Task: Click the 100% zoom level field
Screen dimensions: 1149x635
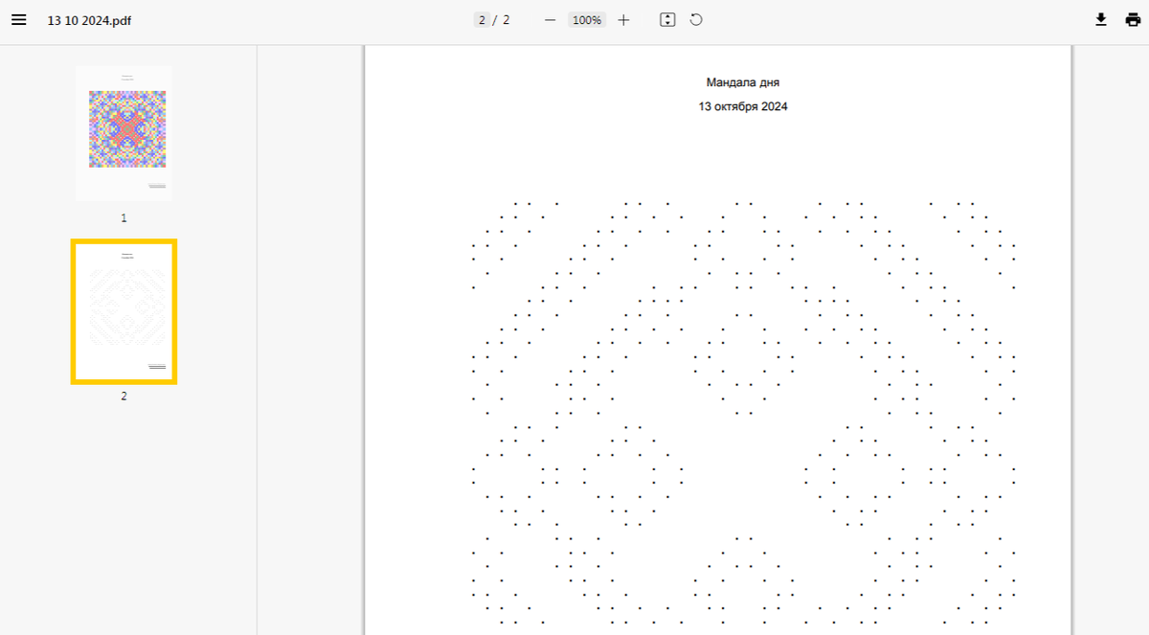Action: (586, 20)
